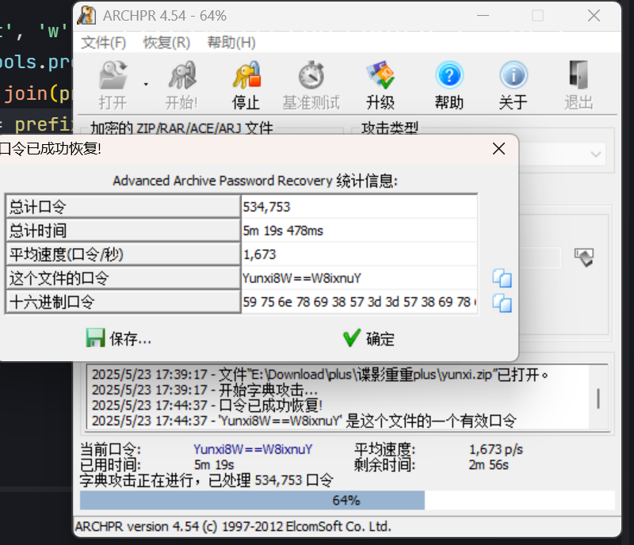Open the 恢复(R) menu

[x=166, y=43]
